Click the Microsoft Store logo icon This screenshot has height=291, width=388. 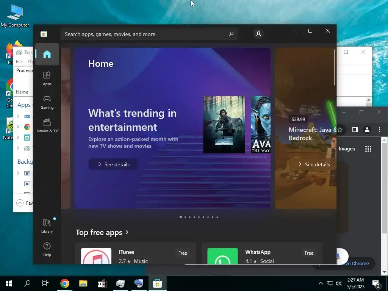tap(44, 34)
